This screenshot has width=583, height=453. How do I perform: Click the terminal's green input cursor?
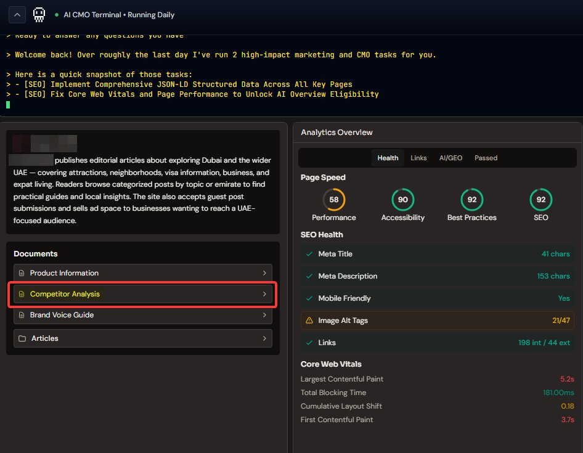(x=8, y=105)
